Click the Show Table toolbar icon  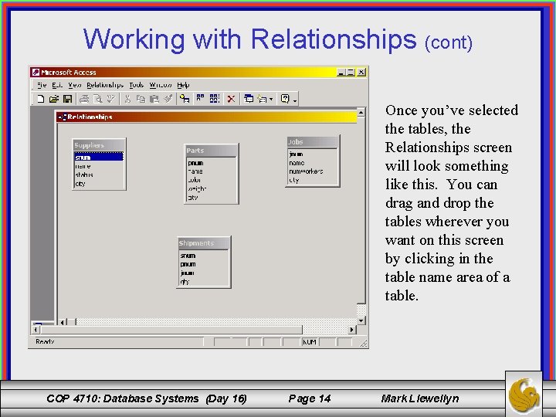click(x=185, y=99)
